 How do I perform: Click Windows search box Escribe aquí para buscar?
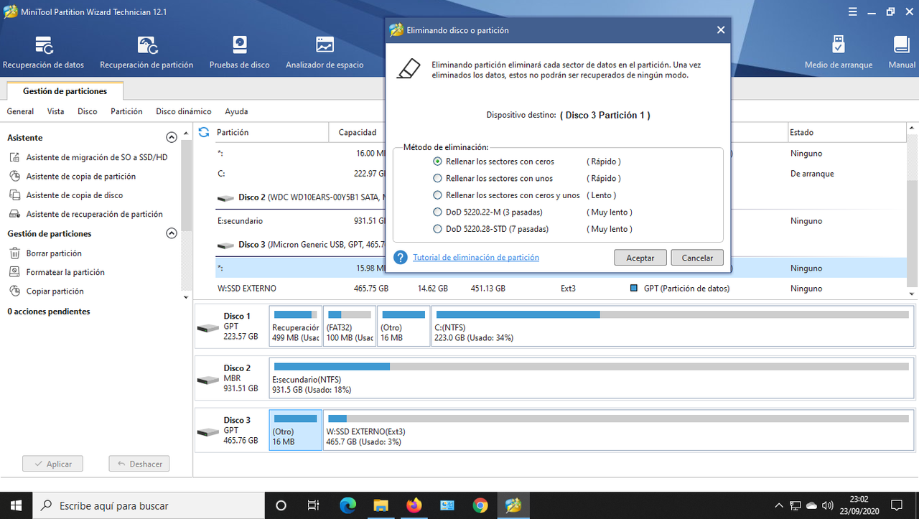149,505
